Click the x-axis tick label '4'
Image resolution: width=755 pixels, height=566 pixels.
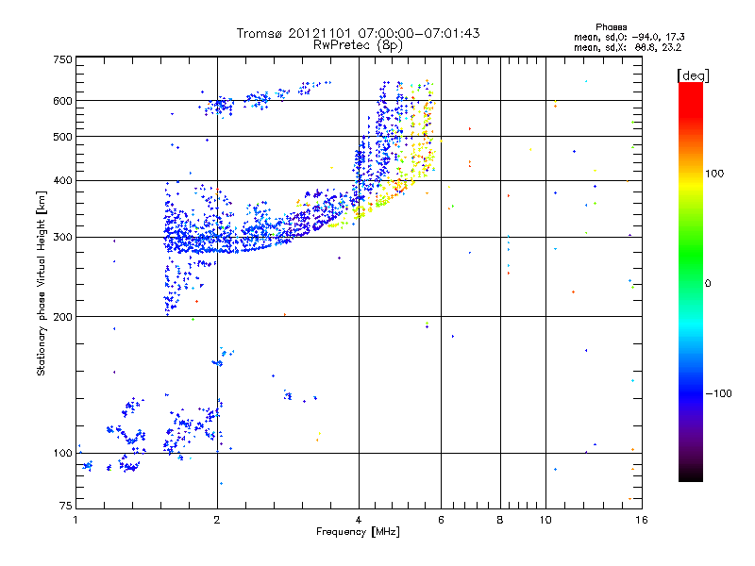359,520
